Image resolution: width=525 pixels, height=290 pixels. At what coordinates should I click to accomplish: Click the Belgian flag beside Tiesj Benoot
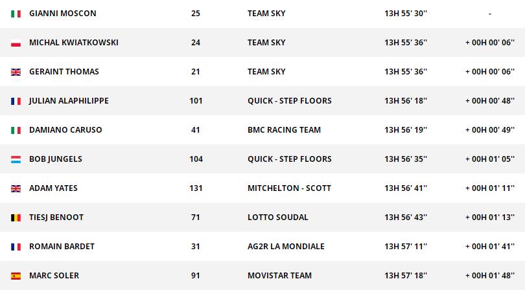pyautogui.click(x=16, y=217)
